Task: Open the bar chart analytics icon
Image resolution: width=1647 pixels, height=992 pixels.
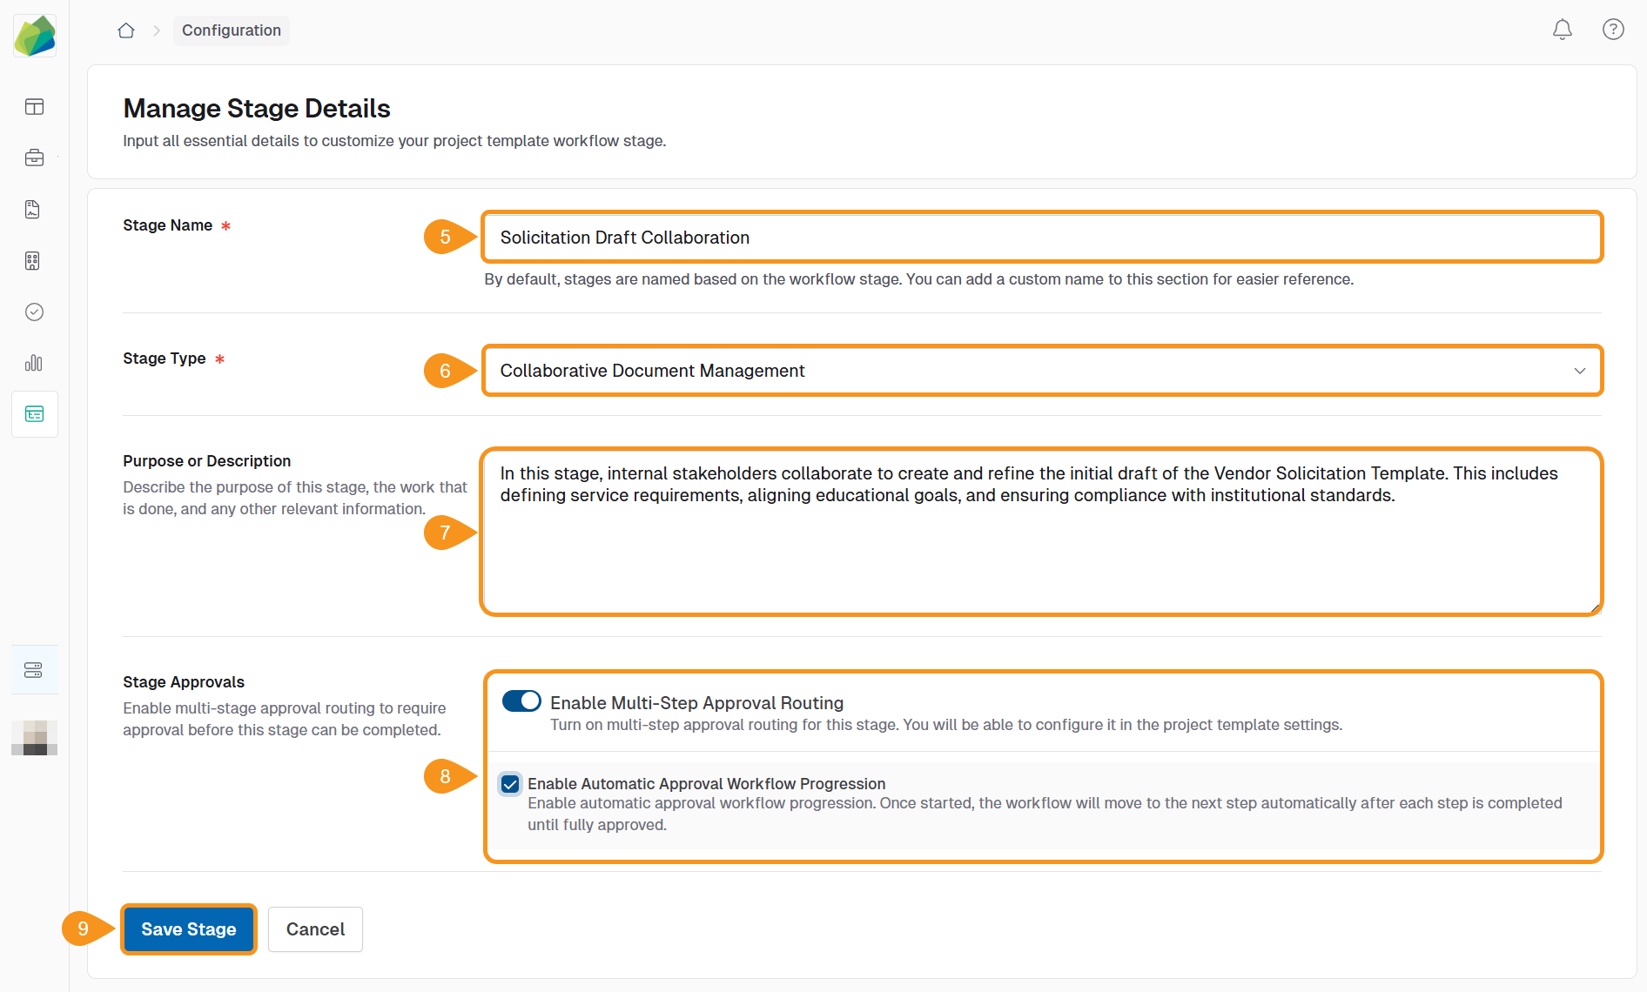Action: point(34,363)
